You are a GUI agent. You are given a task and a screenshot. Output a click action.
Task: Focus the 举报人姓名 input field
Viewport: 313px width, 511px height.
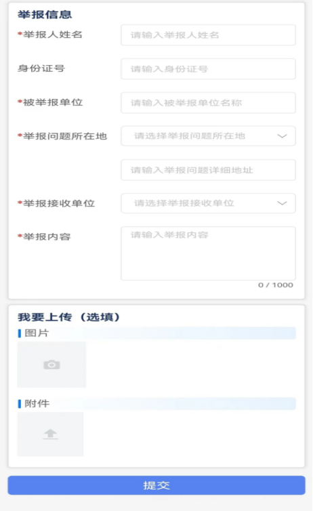coord(208,35)
